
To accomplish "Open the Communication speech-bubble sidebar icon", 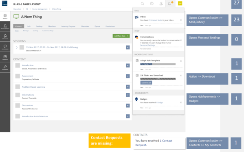I will tap(5, 47).
